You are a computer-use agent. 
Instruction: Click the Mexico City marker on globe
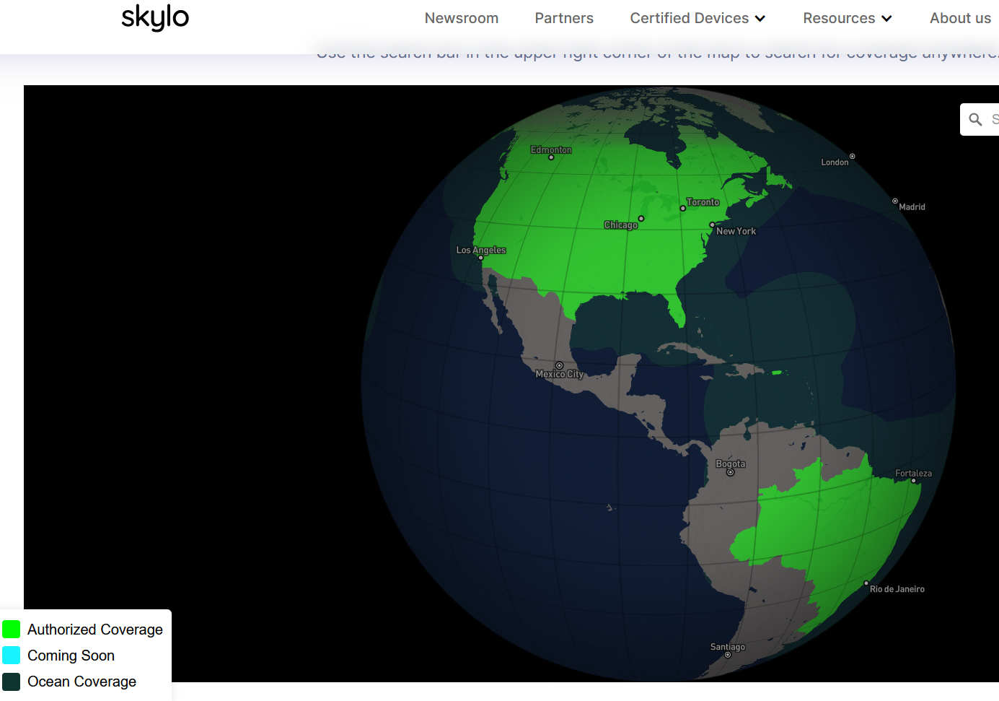(x=559, y=365)
